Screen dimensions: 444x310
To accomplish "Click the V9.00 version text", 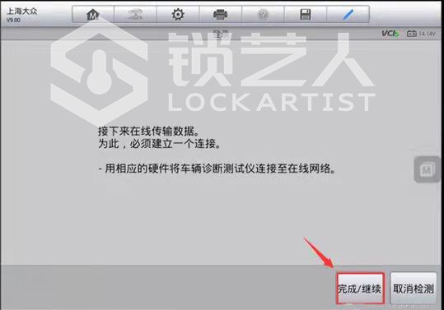I will [x=13, y=20].
